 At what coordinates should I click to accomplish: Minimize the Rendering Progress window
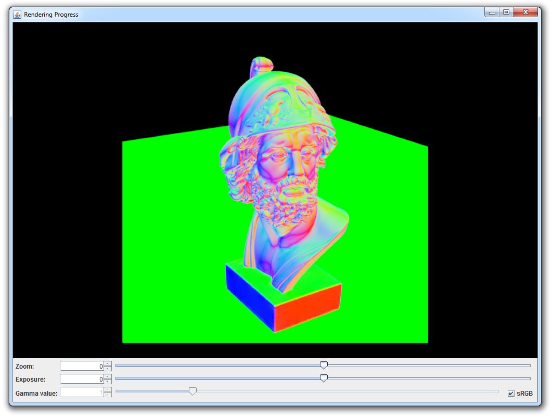tap(492, 12)
